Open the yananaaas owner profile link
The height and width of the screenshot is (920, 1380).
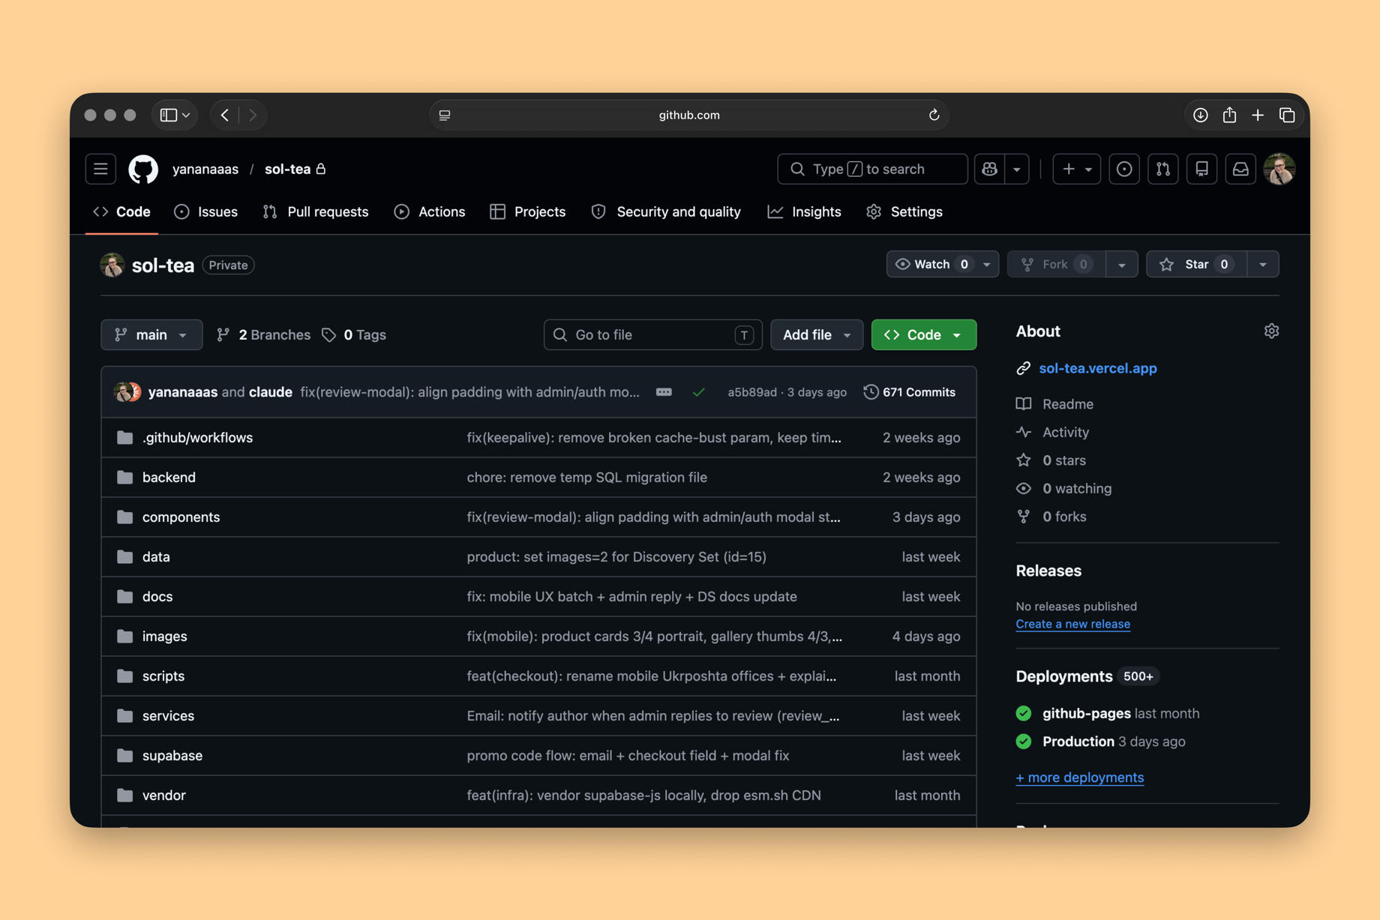tap(205, 169)
